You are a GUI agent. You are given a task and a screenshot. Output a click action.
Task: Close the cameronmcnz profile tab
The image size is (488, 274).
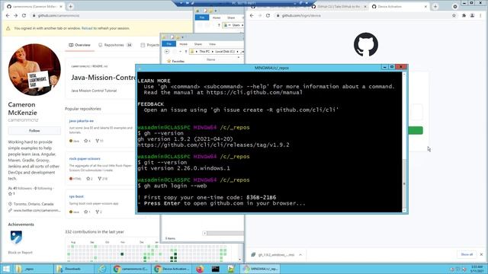(61, 6)
